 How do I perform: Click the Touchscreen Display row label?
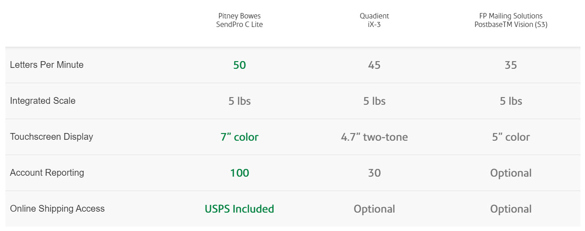tap(51, 137)
